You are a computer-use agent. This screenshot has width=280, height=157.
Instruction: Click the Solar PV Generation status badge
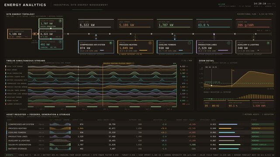click(x=263, y=145)
